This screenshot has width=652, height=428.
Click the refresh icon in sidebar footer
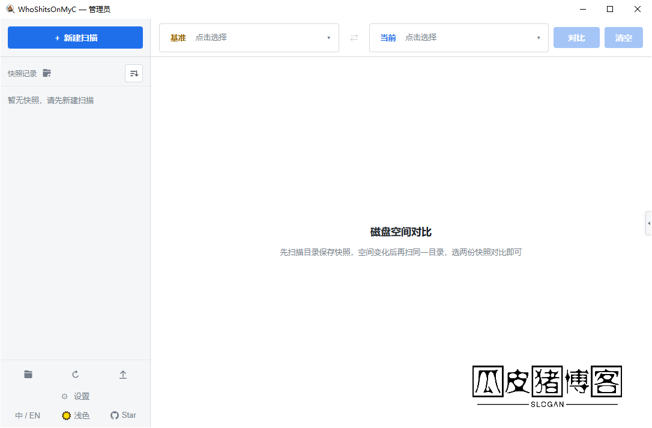[75, 375]
